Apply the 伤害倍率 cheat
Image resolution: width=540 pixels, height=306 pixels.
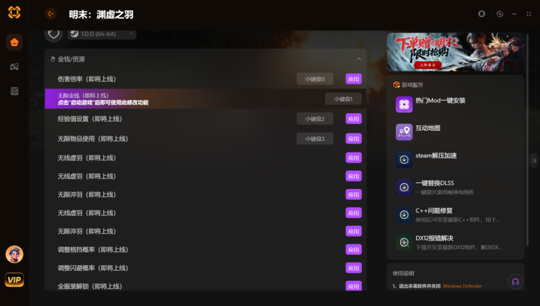click(354, 79)
